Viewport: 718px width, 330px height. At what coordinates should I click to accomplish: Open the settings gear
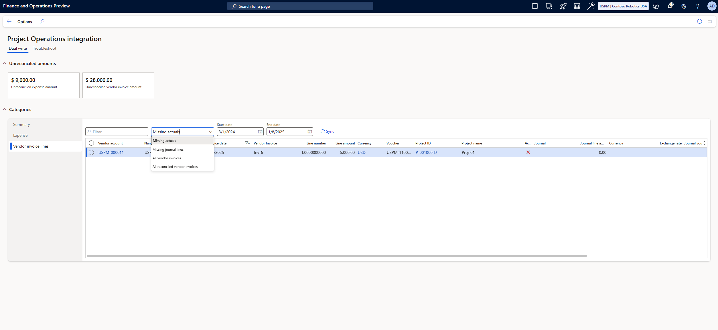coord(684,6)
